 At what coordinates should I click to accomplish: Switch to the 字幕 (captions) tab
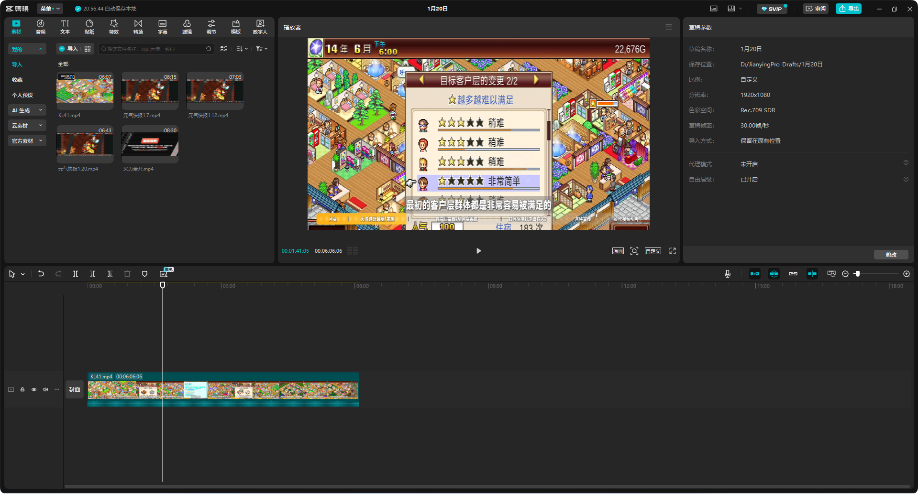[x=163, y=27]
